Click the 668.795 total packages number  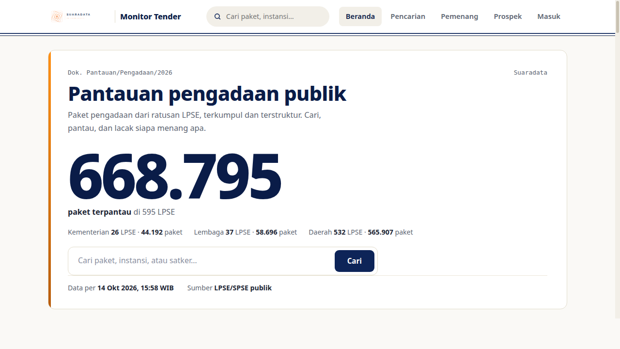point(174,176)
